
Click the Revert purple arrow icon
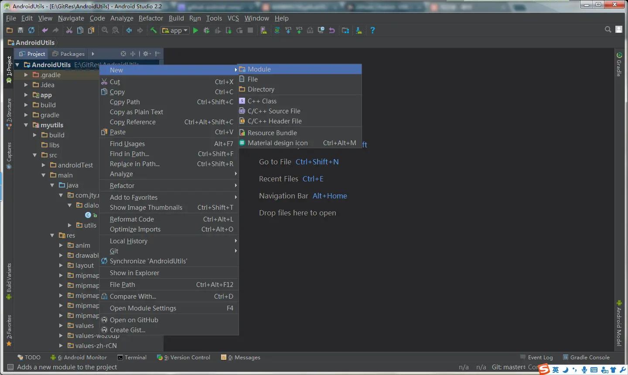[x=332, y=30]
